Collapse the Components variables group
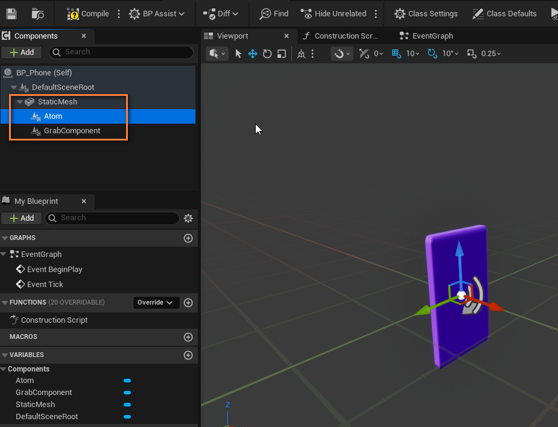 coord(4,369)
